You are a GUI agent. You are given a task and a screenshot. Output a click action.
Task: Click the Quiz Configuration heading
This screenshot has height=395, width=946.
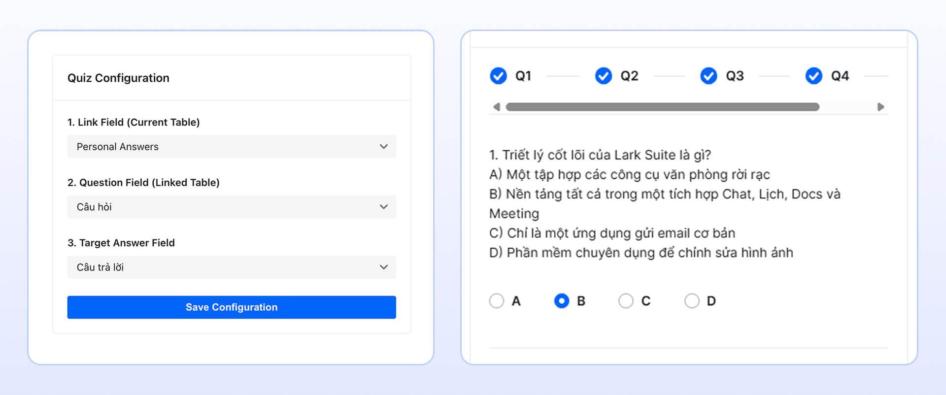pos(118,77)
